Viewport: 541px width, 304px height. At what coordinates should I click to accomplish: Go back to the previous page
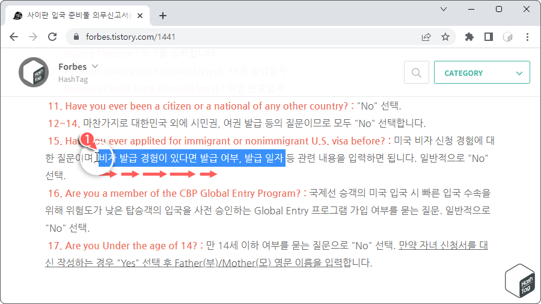tap(14, 37)
